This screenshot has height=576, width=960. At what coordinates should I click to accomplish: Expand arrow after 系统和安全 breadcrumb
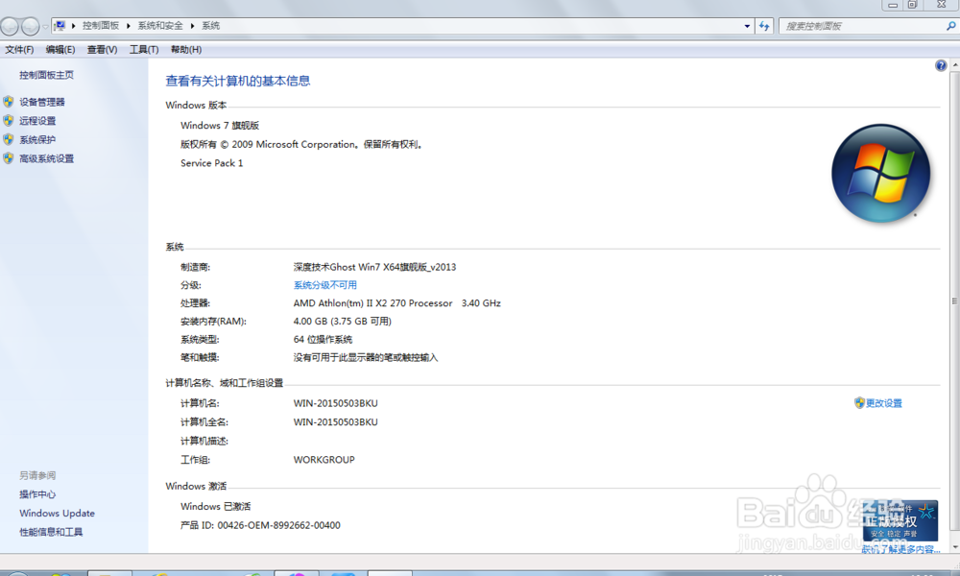(x=192, y=26)
